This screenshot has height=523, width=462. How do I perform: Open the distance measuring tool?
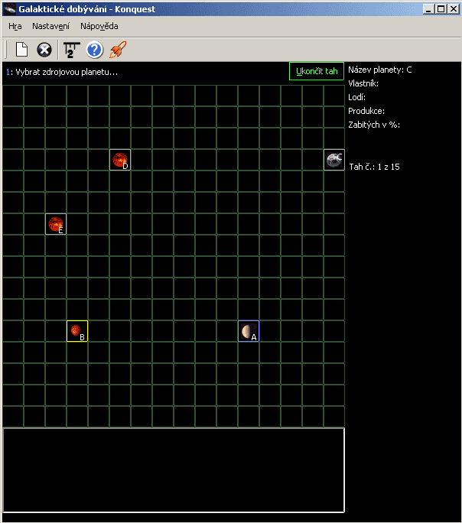[x=71, y=50]
